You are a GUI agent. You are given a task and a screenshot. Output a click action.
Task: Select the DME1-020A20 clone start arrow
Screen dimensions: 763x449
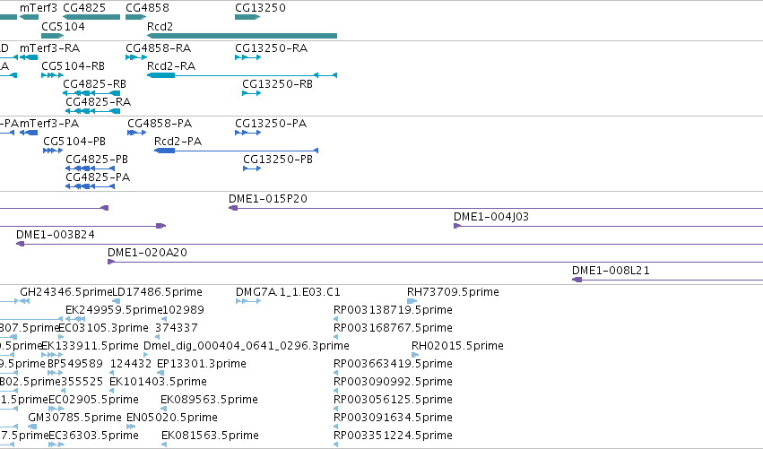111,262
